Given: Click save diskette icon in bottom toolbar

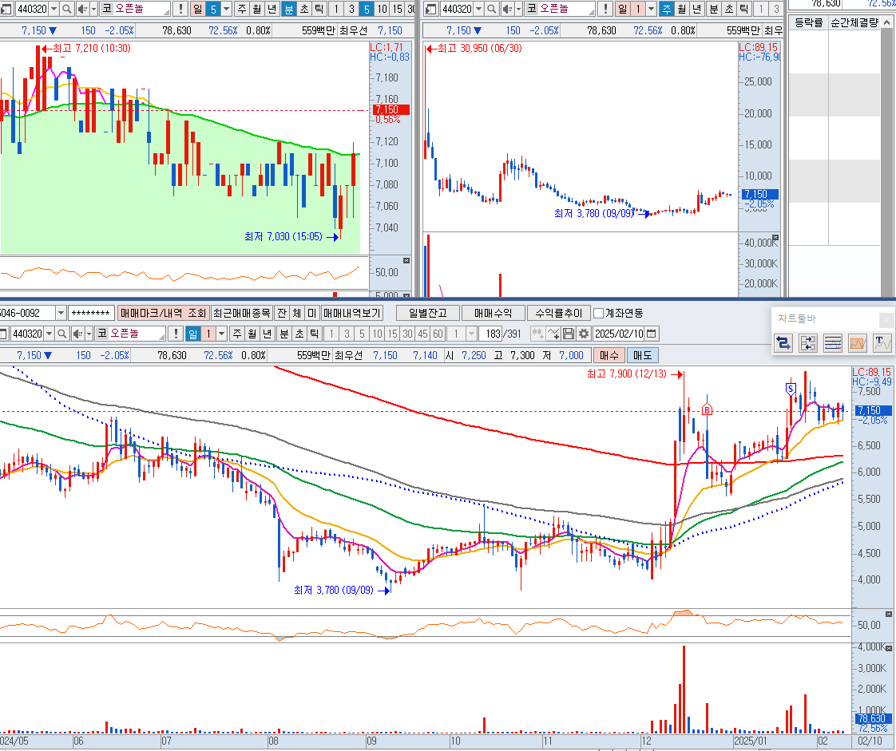Looking at the screenshot, I should coord(569,334).
